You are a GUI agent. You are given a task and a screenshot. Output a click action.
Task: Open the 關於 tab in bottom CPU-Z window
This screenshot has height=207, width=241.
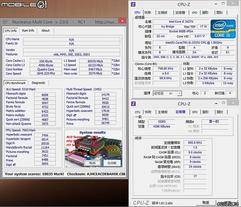click(220, 112)
